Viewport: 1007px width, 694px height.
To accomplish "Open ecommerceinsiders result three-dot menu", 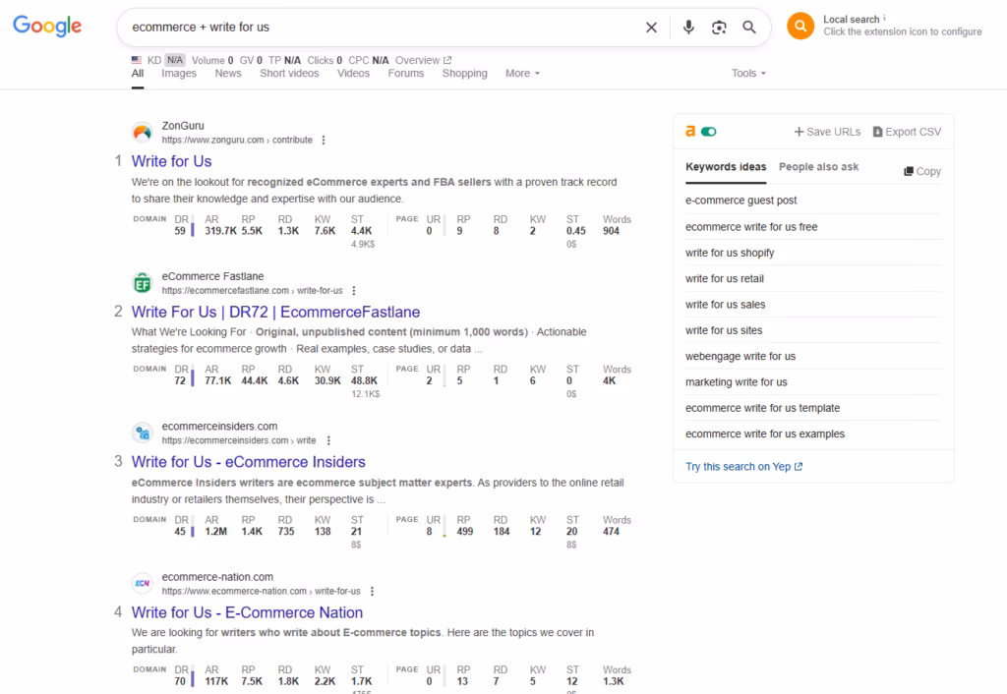I will coord(328,440).
